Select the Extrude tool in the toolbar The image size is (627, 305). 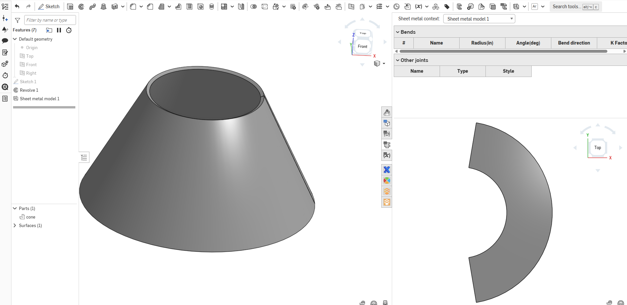click(x=70, y=7)
